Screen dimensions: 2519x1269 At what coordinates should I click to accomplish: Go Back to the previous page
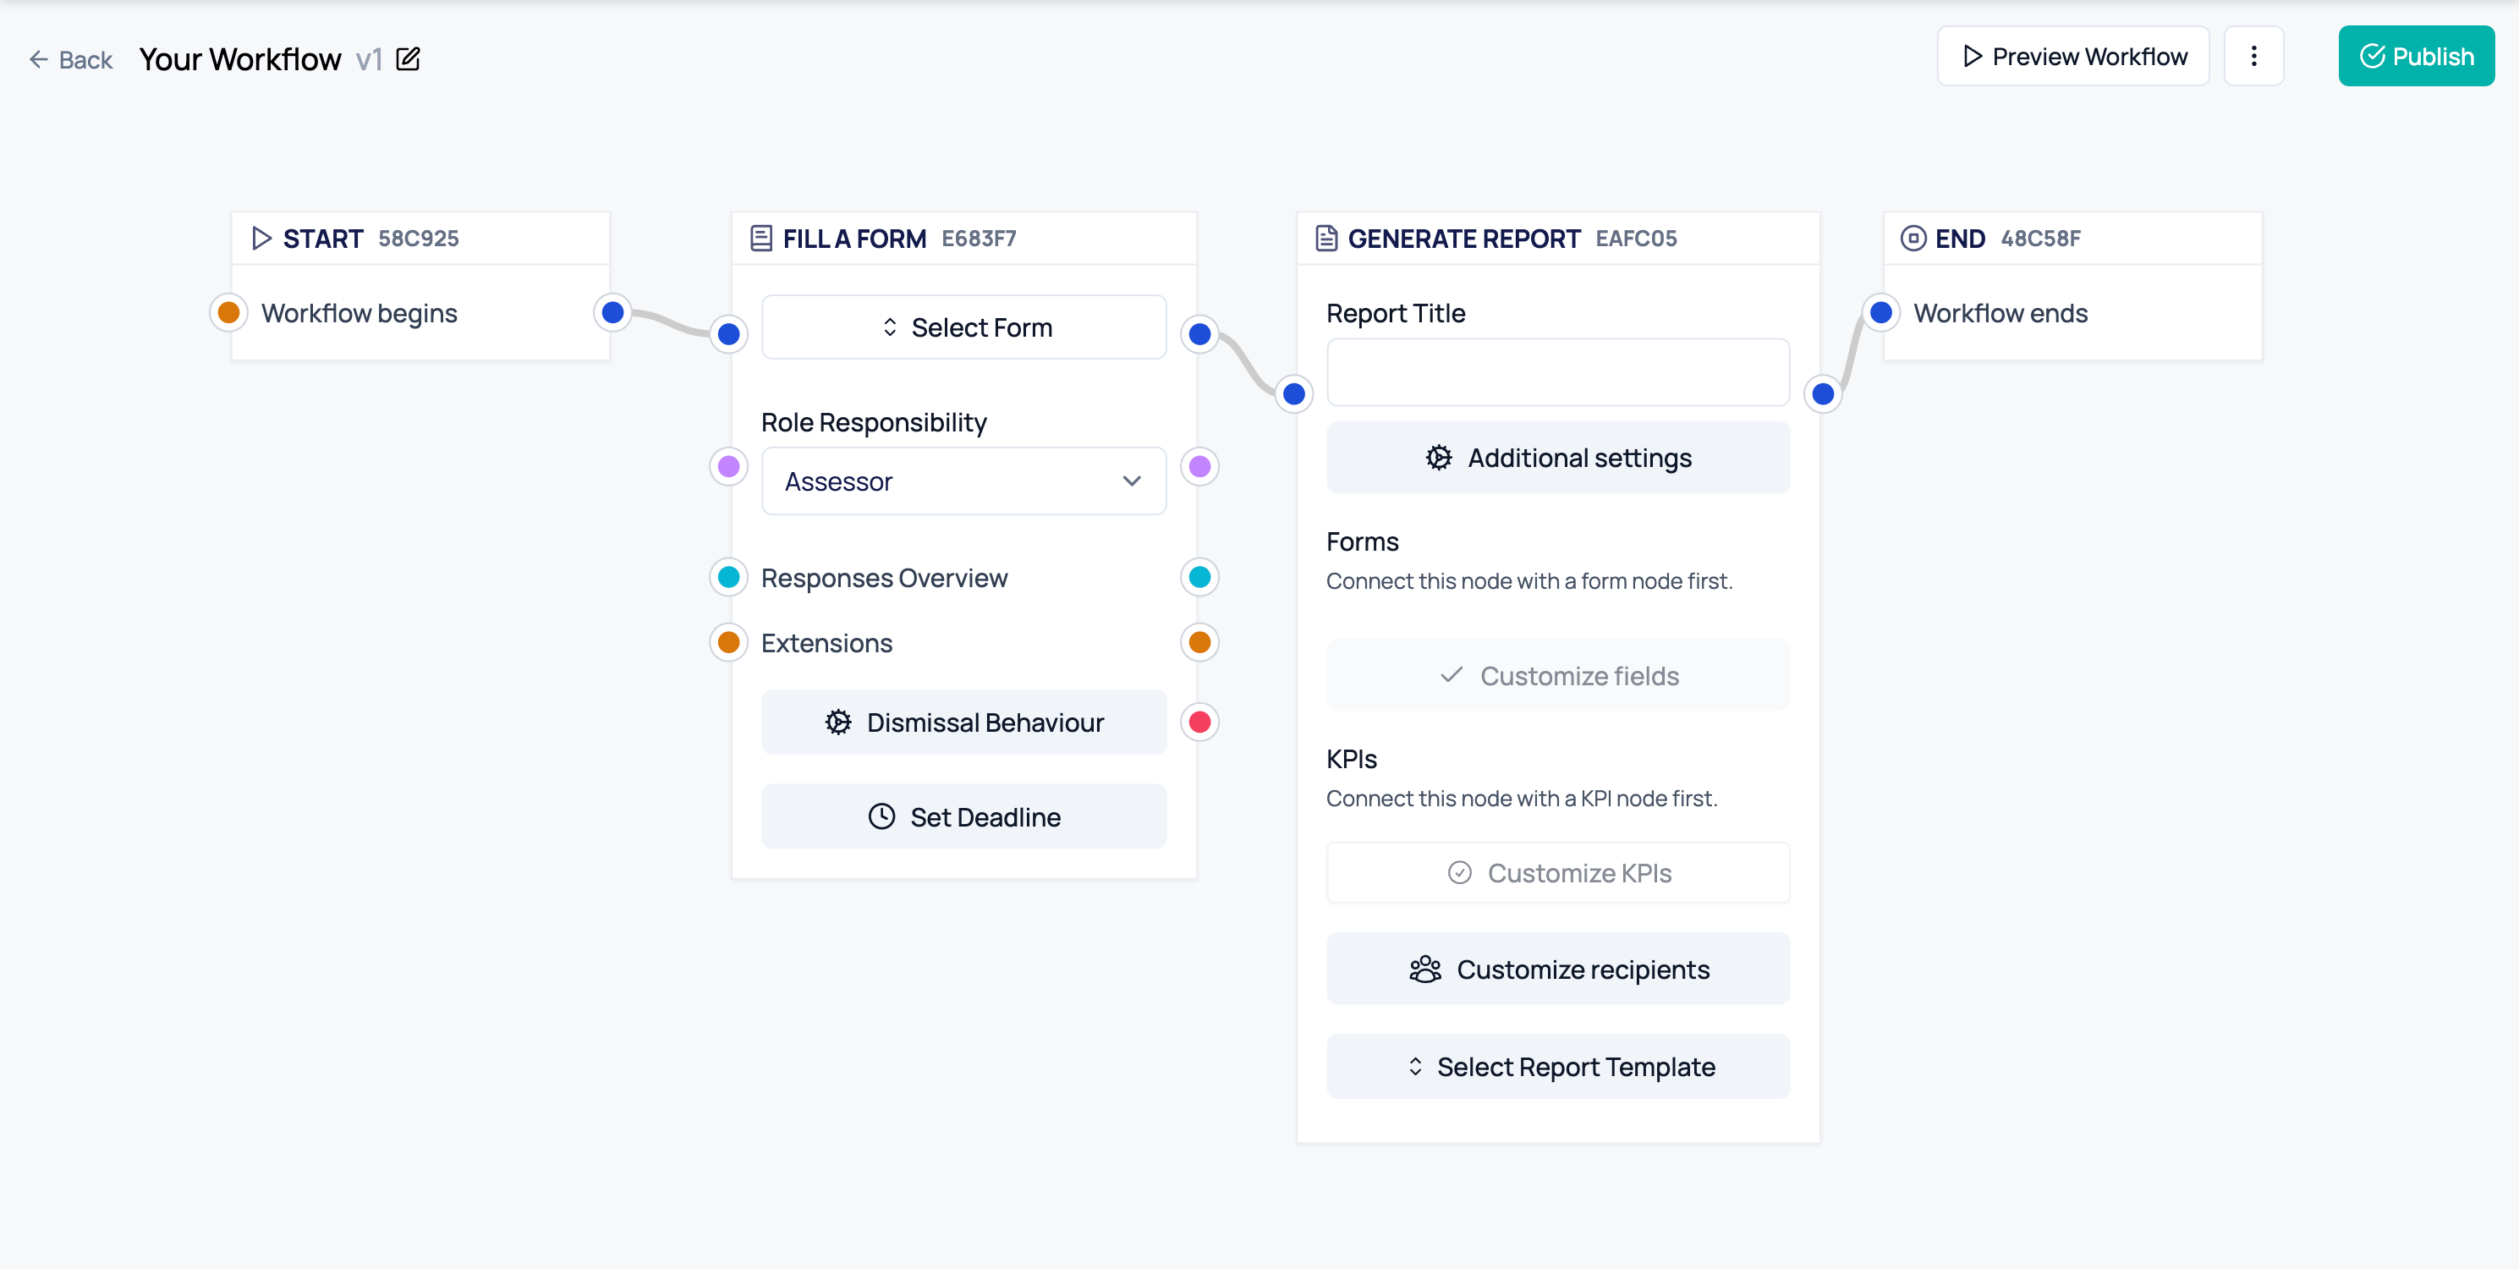point(71,59)
